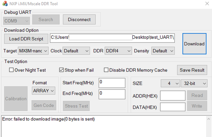This screenshot has width=212, height=137.
Task: Toggle Disable DDR Memory Cache checkbox
Action: tap(107, 70)
